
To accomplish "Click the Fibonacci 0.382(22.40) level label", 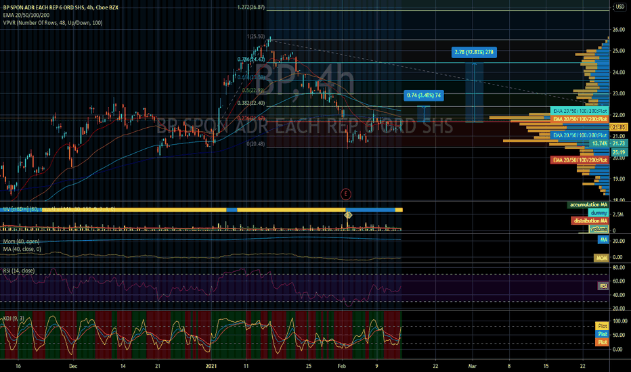I will point(251,103).
